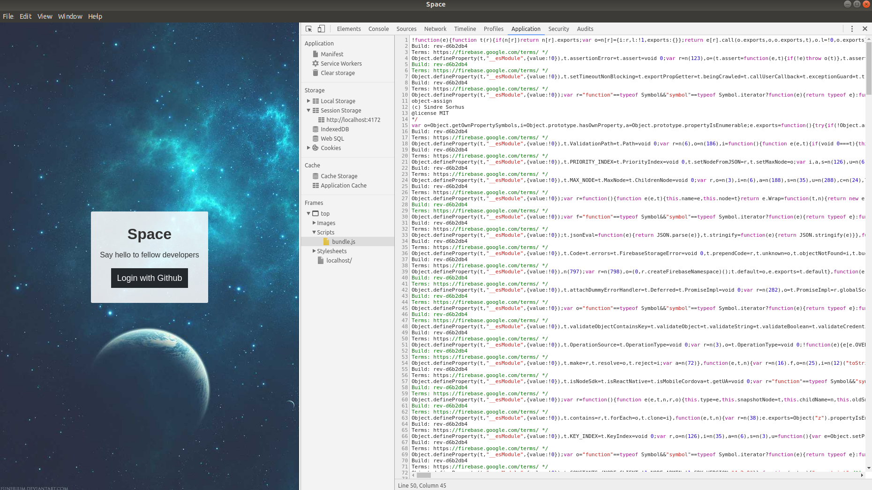Expand the Stylesheets frame entry
This screenshot has height=490, width=872.
point(314,251)
